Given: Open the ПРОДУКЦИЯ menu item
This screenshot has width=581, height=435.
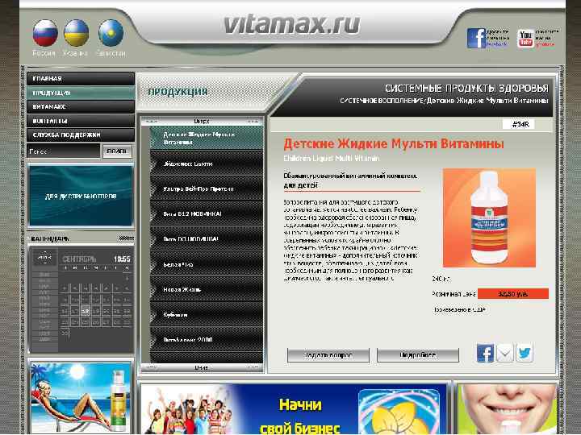Looking at the screenshot, I should (81, 93).
